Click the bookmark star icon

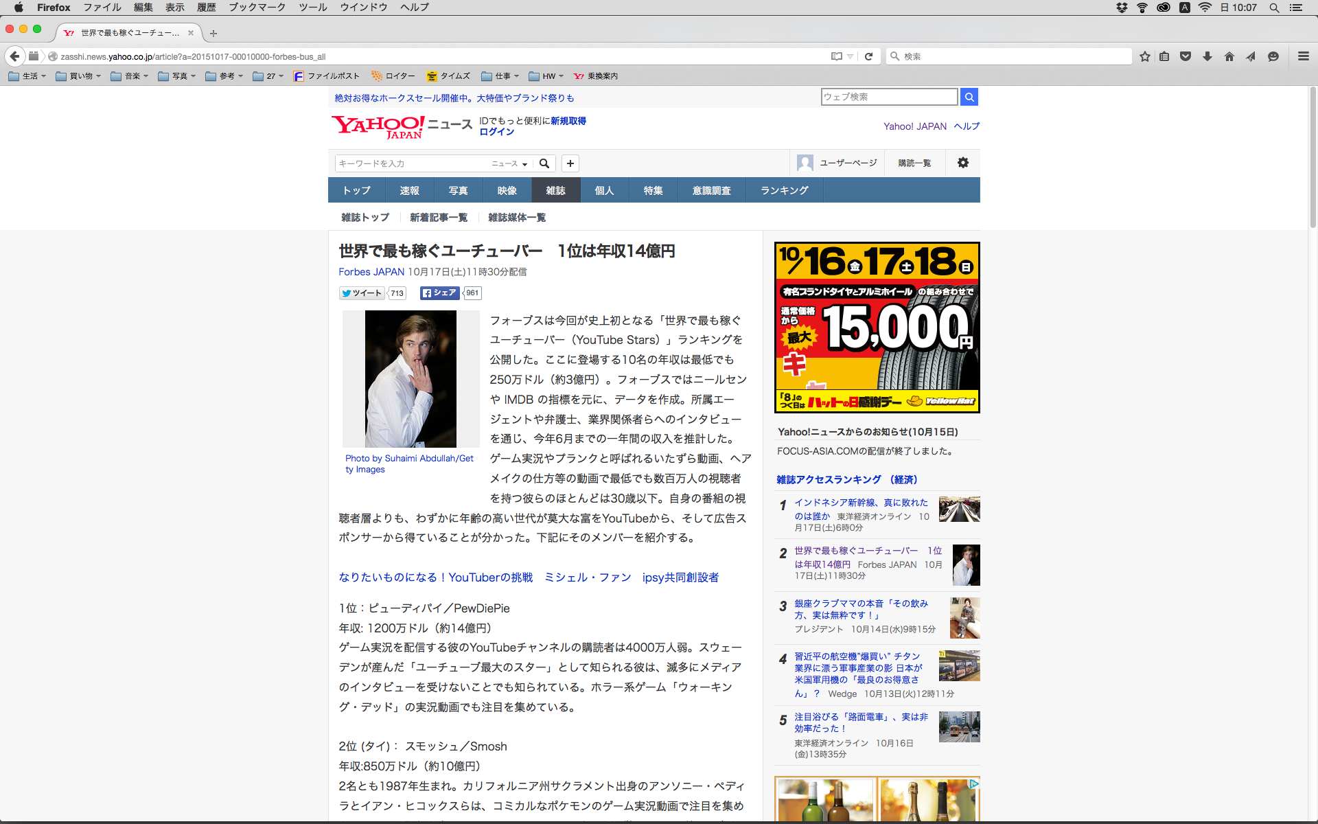point(1144,56)
